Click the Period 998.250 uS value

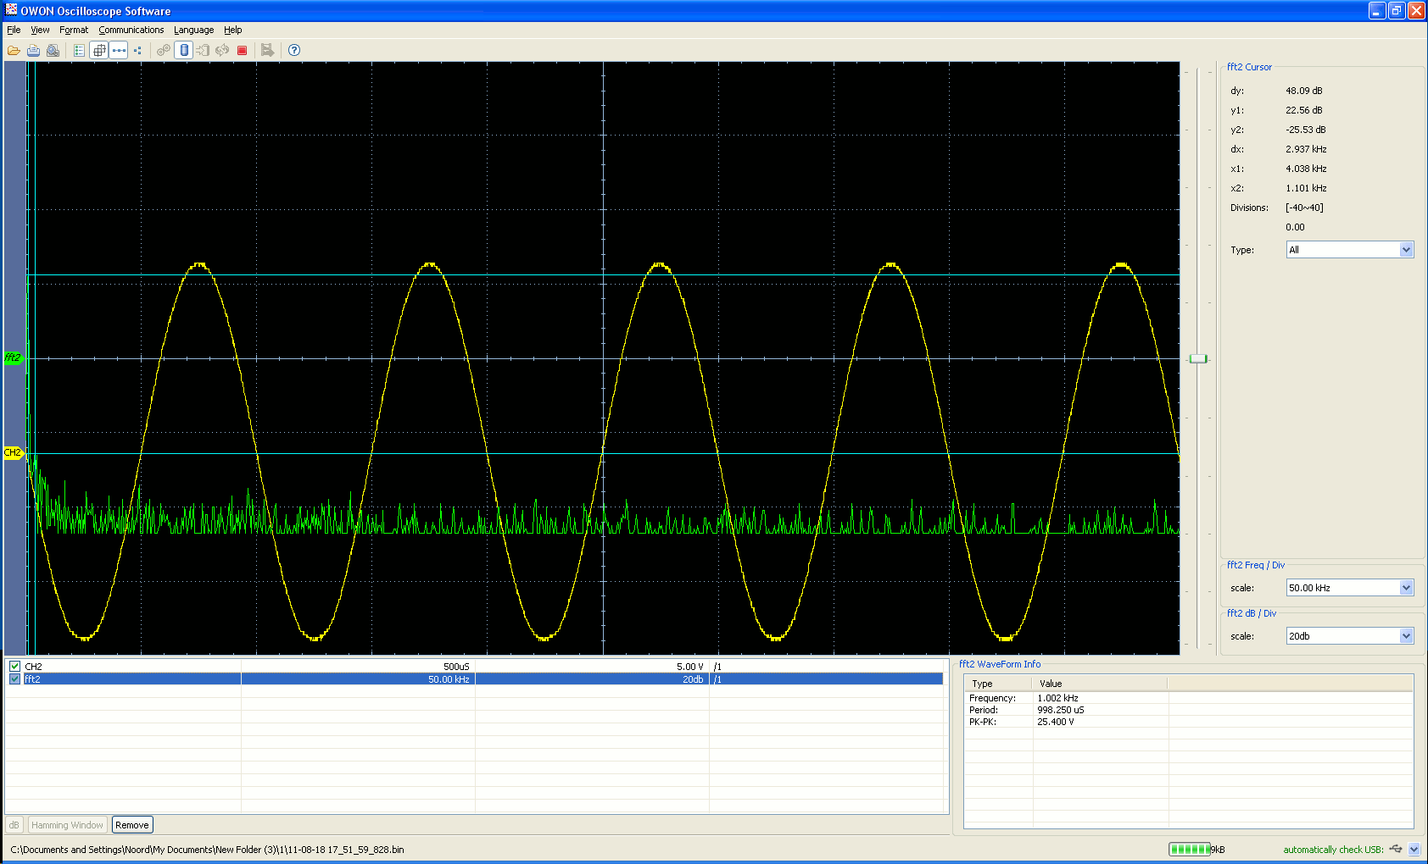click(x=1061, y=710)
